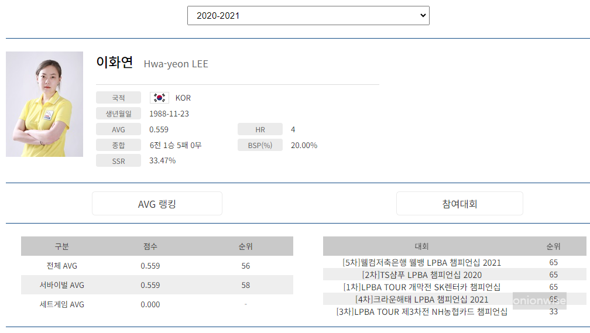Click the 세트게임 AVG score 0.000

[x=150, y=304]
